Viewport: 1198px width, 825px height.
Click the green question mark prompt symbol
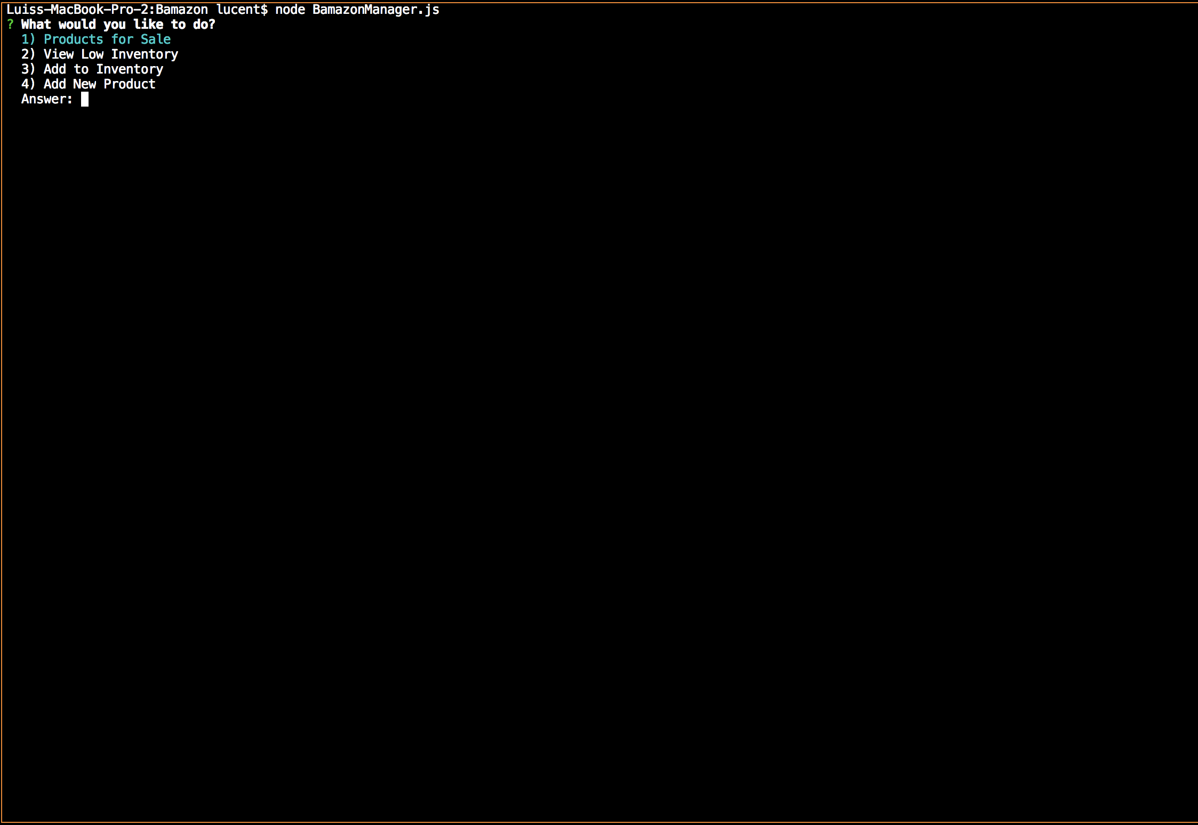[x=10, y=25]
